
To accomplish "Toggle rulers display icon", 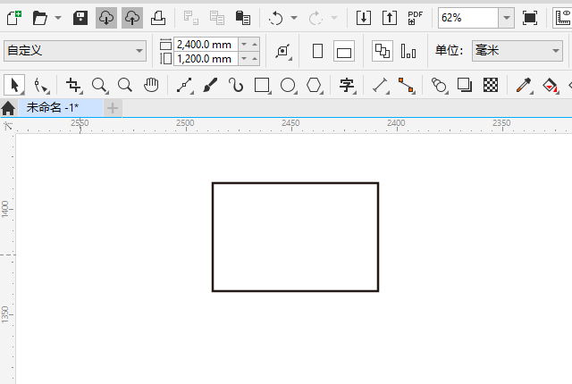I will coord(563,18).
